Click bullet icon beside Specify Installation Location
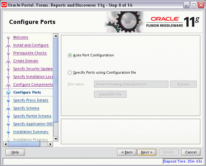 pos(9,77)
